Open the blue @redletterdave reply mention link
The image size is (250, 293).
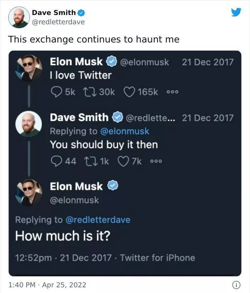coord(98,219)
